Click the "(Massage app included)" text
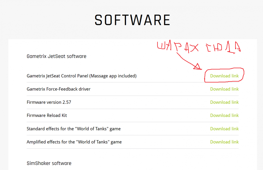 click(x=113, y=76)
